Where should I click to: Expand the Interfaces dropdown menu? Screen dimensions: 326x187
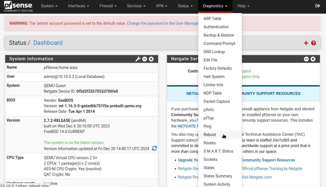click(x=78, y=6)
